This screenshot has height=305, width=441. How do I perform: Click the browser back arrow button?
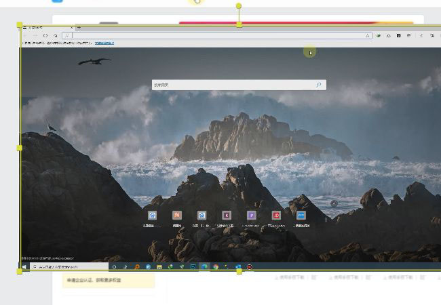point(25,36)
